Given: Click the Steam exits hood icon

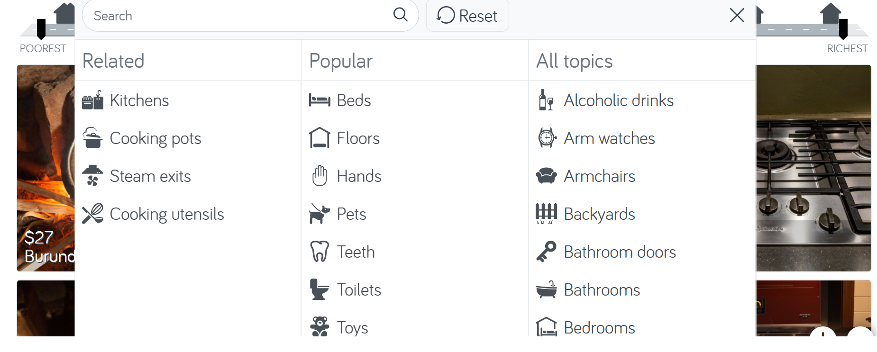Looking at the screenshot, I should (x=92, y=176).
